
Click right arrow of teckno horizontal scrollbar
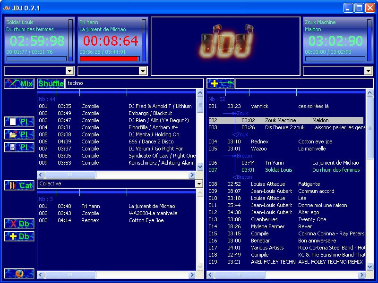point(192,175)
